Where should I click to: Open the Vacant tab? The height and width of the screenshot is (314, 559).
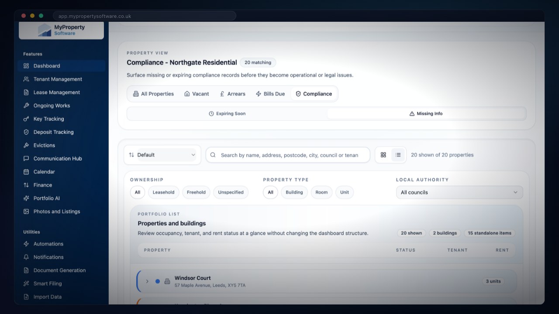(197, 94)
